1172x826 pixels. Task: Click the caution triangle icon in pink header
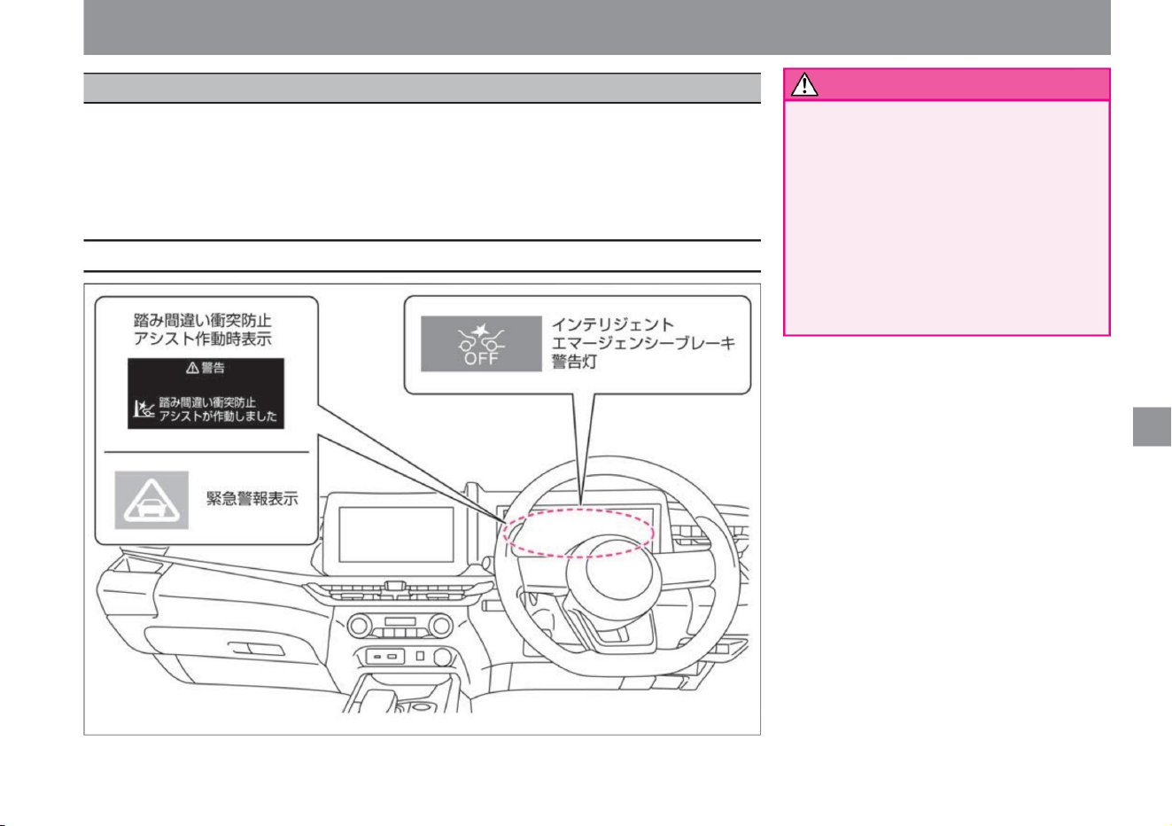click(x=804, y=85)
